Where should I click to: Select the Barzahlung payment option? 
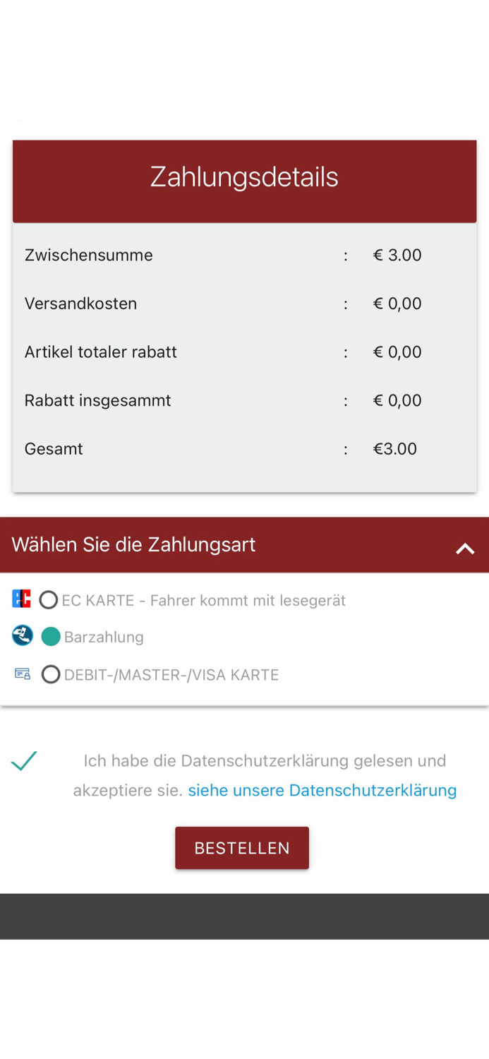[50, 636]
